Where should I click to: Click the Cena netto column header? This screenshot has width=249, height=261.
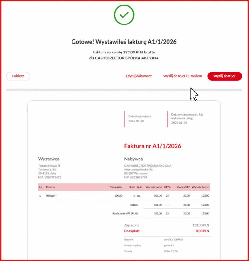[x=116, y=187]
